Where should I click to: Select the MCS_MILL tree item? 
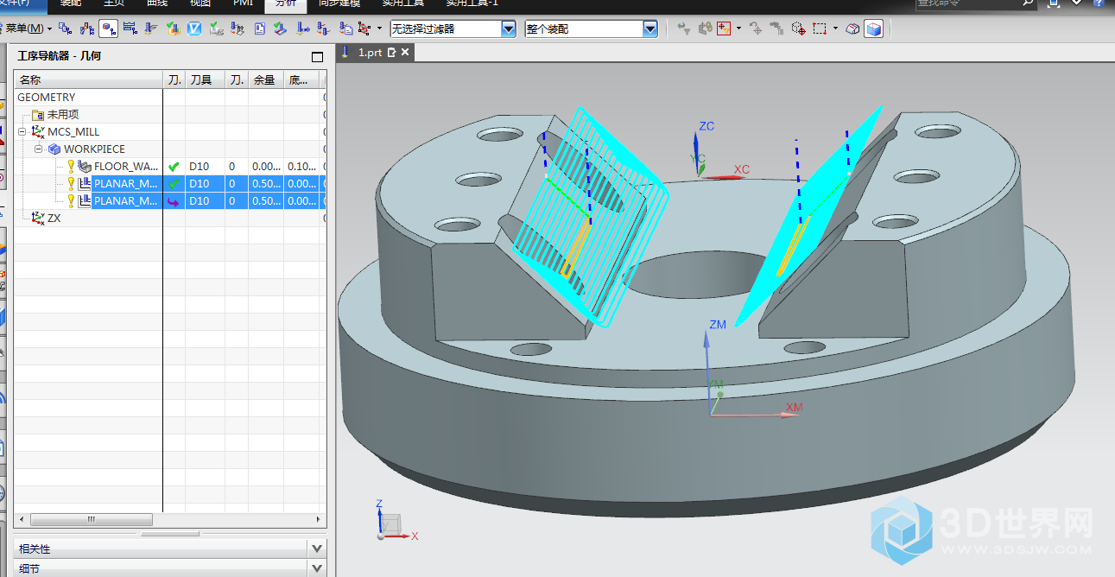pyautogui.click(x=73, y=132)
